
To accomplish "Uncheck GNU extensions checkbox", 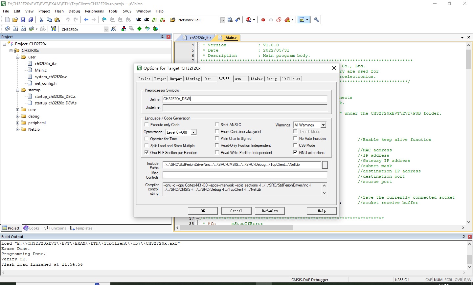I will point(295,153).
